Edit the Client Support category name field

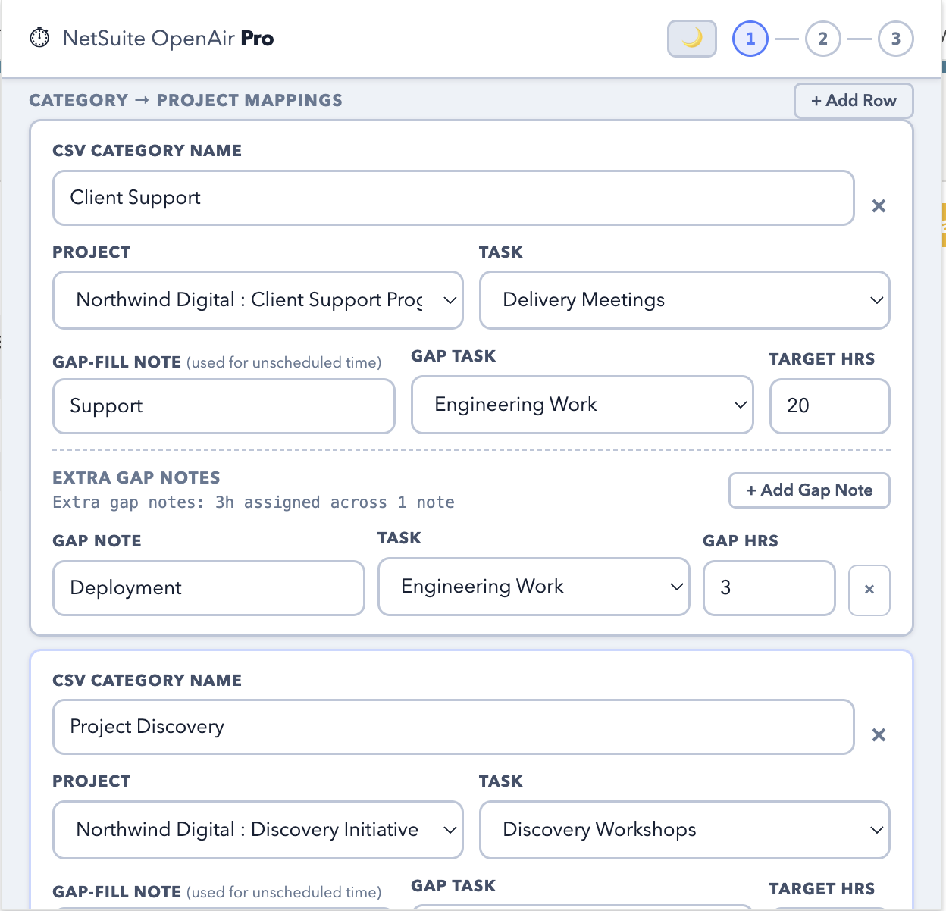point(453,198)
